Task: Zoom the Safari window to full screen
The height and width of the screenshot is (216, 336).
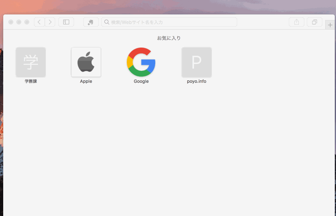Action: 27,22
